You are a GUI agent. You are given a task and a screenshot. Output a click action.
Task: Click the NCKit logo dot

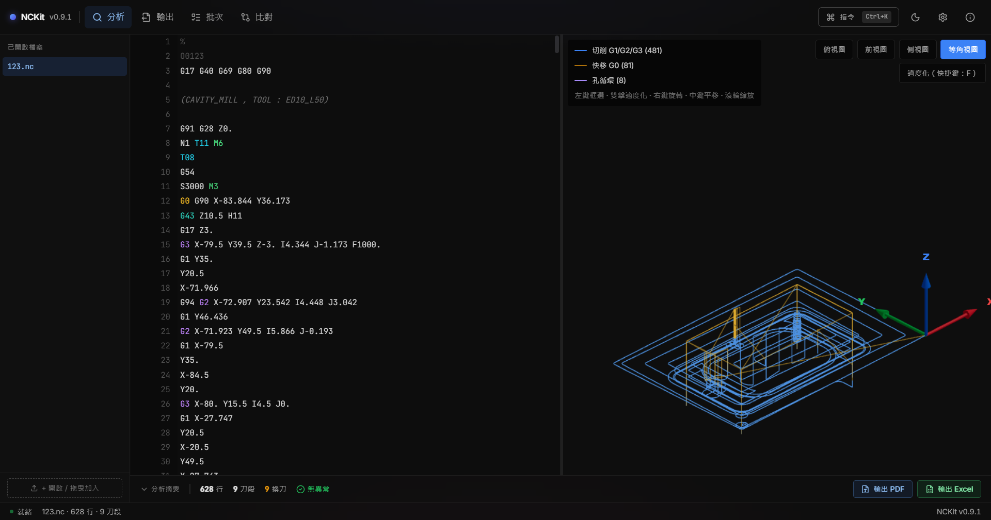(13, 17)
